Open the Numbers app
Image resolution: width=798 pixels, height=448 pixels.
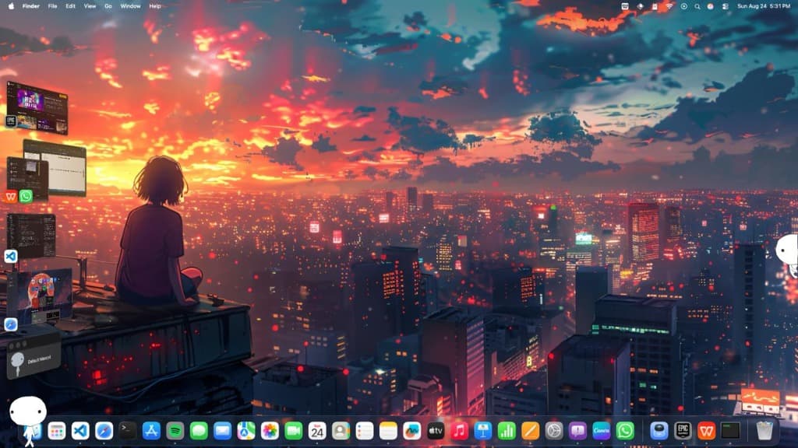[x=507, y=431]
